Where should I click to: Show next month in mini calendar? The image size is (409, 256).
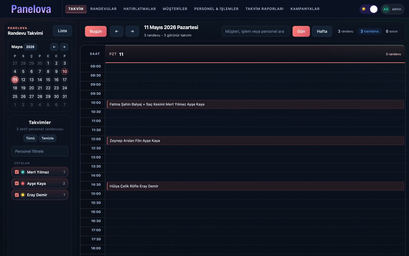pos(64,47)
